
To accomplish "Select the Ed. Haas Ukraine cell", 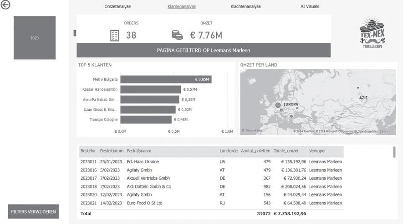I will tap(143, 161).
